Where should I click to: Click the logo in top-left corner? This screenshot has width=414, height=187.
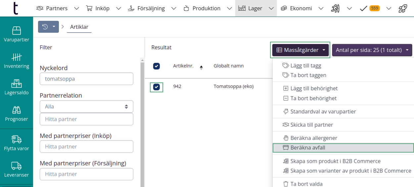coord(15,8)
